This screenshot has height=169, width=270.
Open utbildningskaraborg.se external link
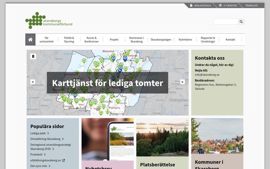[46, 160]
